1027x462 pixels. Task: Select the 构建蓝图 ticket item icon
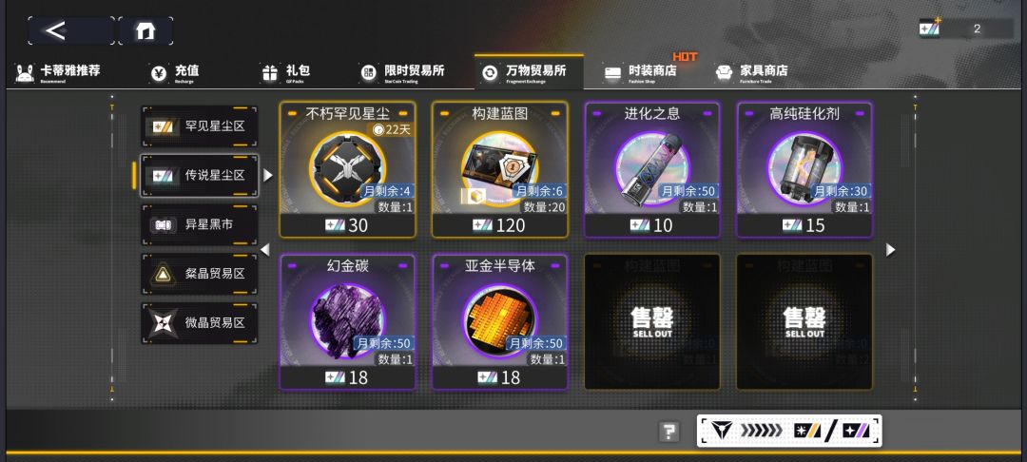(x=499, y=168)
